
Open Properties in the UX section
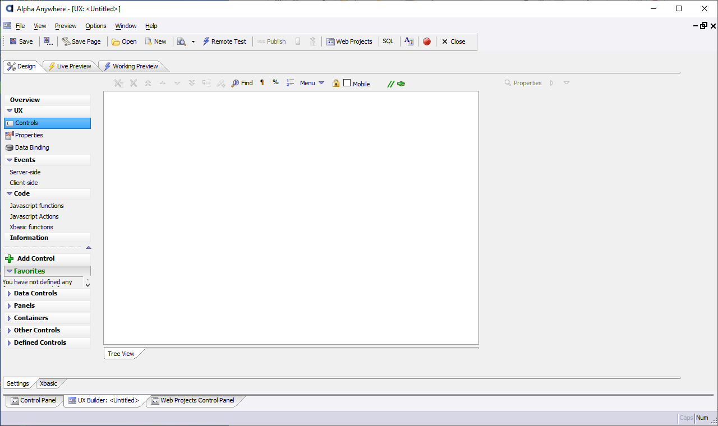point(24,135)
